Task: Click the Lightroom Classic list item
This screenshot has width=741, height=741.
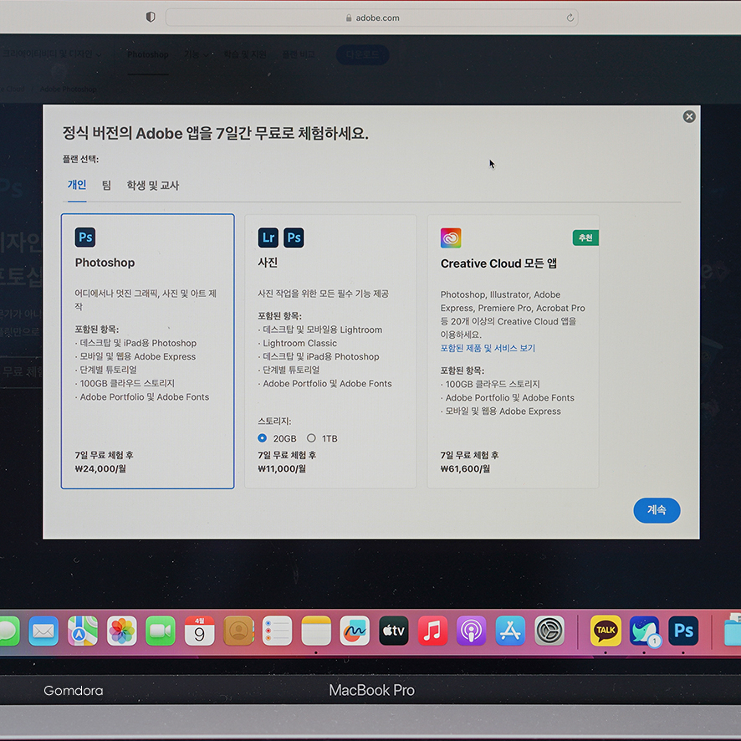Action: pyautogui.click(x=299, y=343)
